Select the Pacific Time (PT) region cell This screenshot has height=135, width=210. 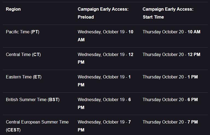pos(22,32)
